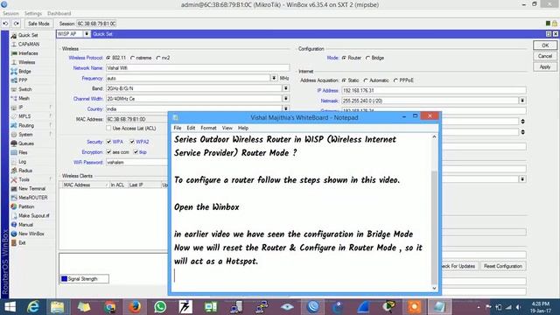
Task: Open WhatsApp from the taskbar
Action: (160, 307)
